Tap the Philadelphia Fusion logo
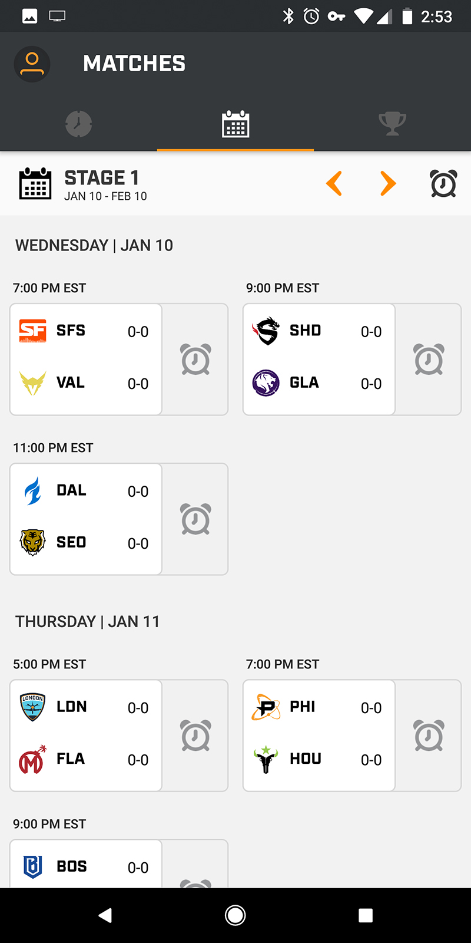The width and height of the screenshot is (471, 943). point(266,707)
